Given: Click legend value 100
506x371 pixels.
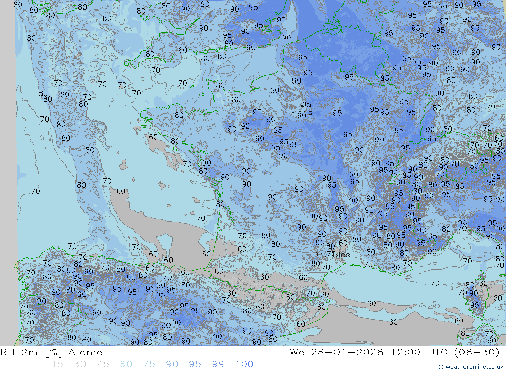Looking at the screenshot, I should tap(244, 364).
